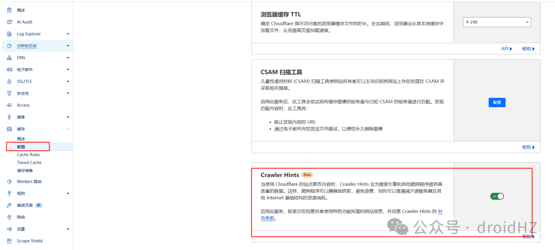Click the DNS network icon
Viewport: 555px width, 250px height.
[x=9, y=58]
